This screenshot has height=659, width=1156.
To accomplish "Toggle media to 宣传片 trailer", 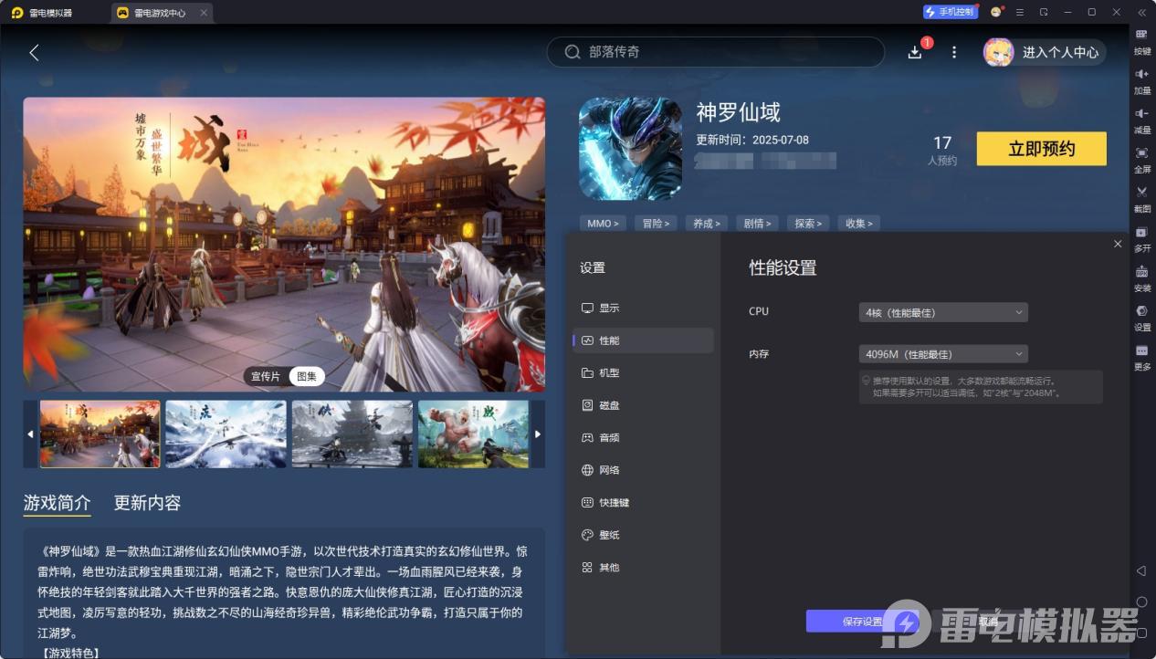I will (266, 376).
